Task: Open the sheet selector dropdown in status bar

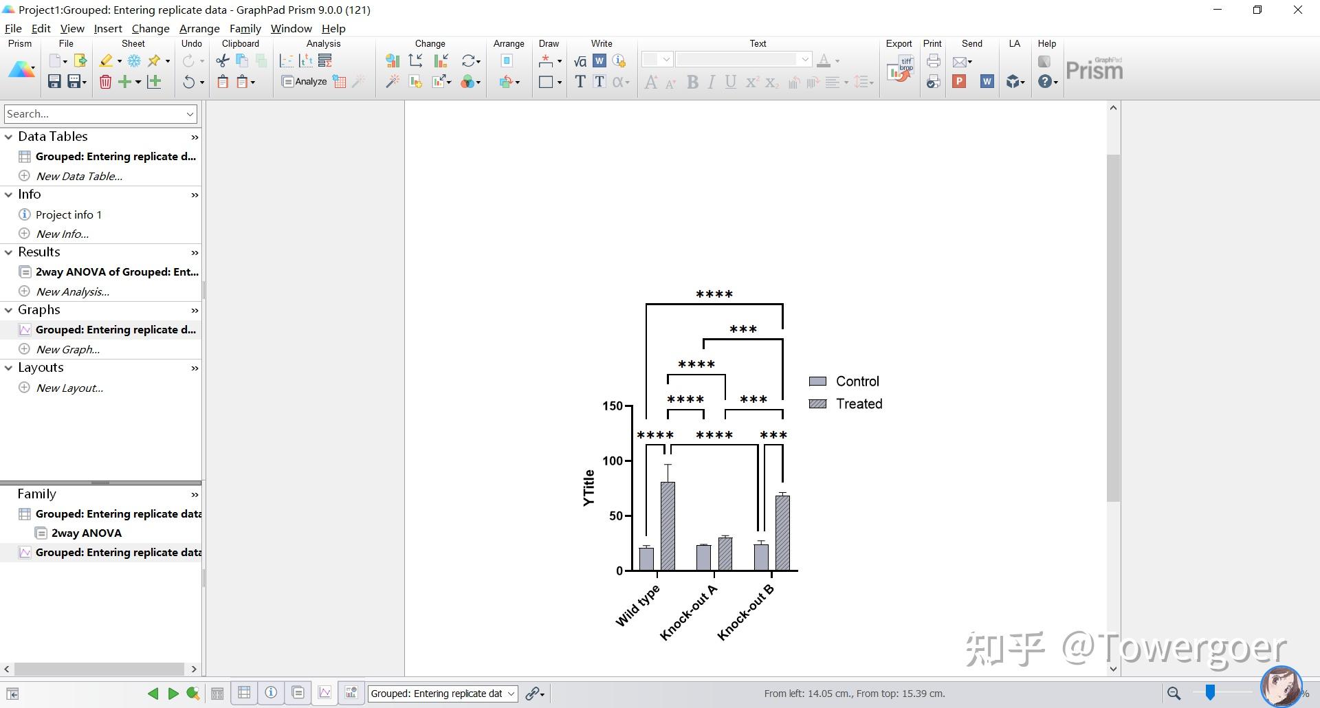Action: pos(511,694)
